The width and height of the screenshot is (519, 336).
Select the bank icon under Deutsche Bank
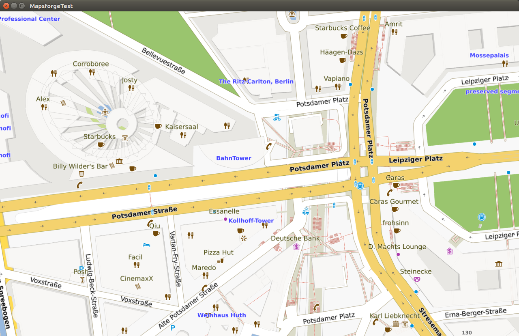[x=296, y=246]
